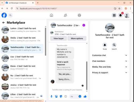Open the Nu conversation
Screen dimensions: 134x102
tap(22, 77)
